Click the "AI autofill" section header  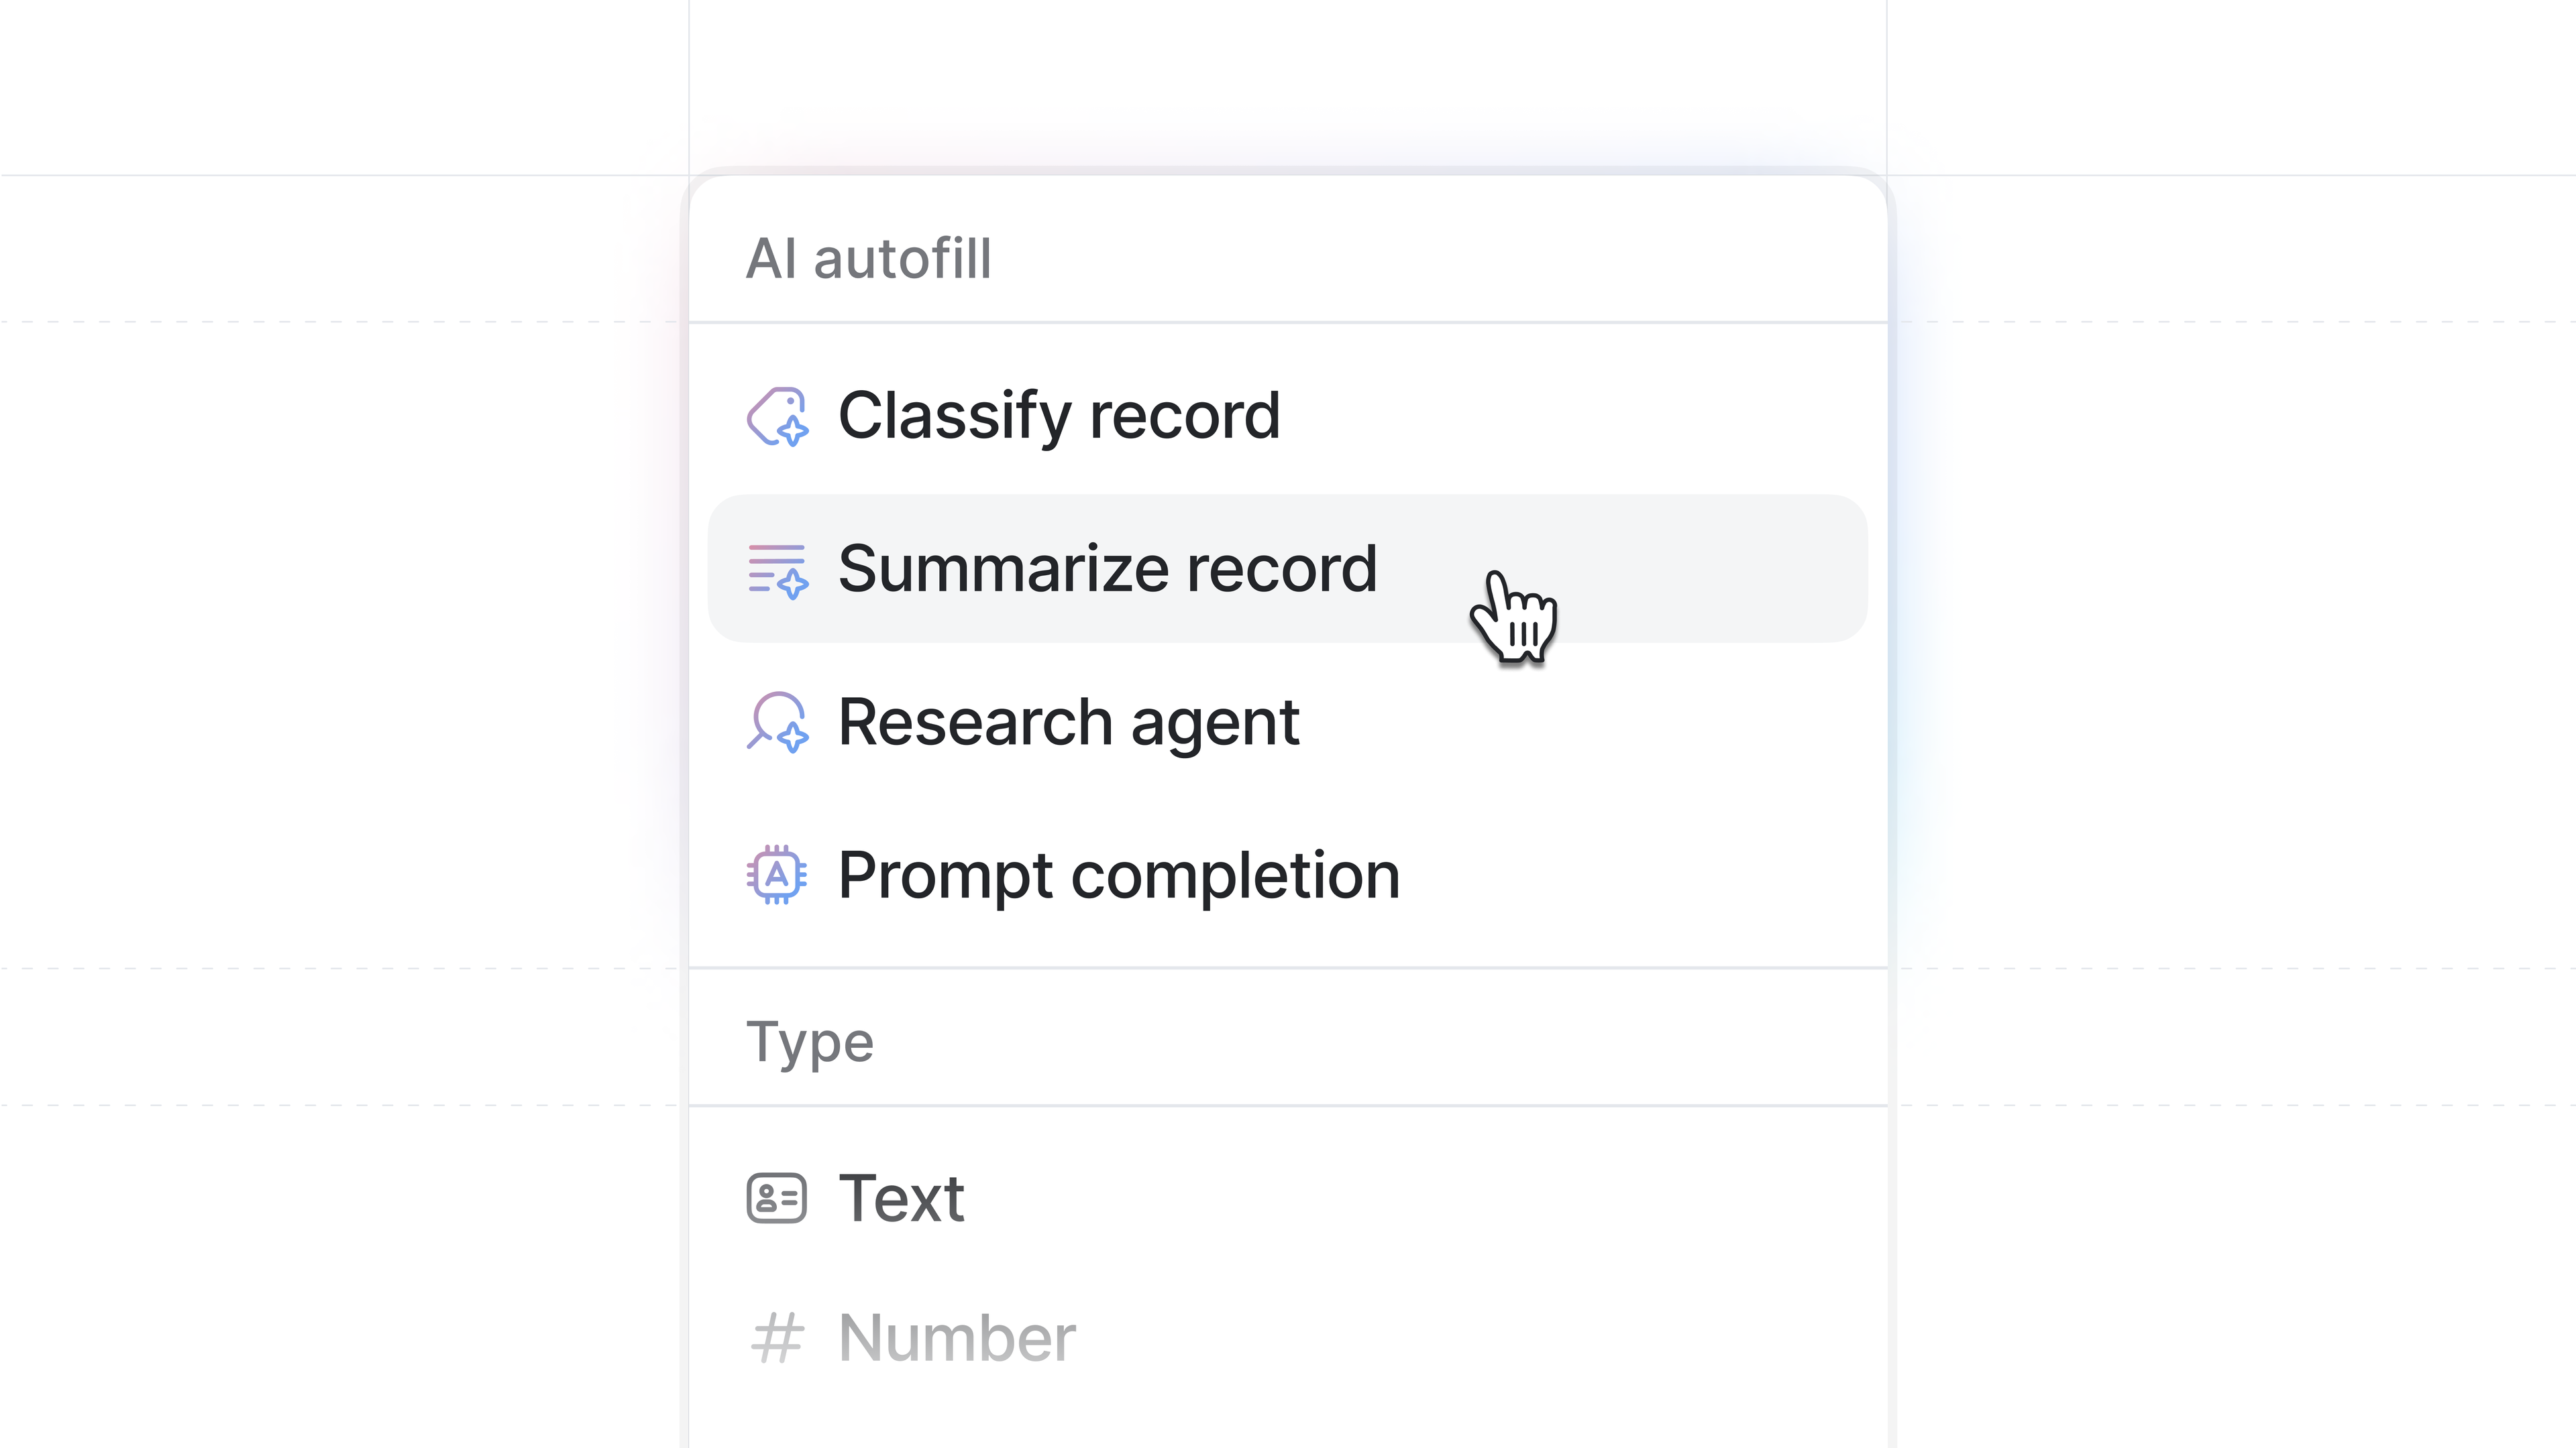click(x=869, y=259)
